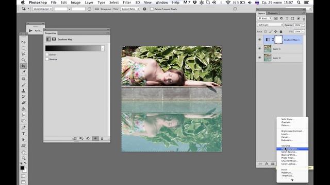Open the Soft Light blend mode dropdown
This screenshot has height=185, width=330.
(x=270, y=25)
